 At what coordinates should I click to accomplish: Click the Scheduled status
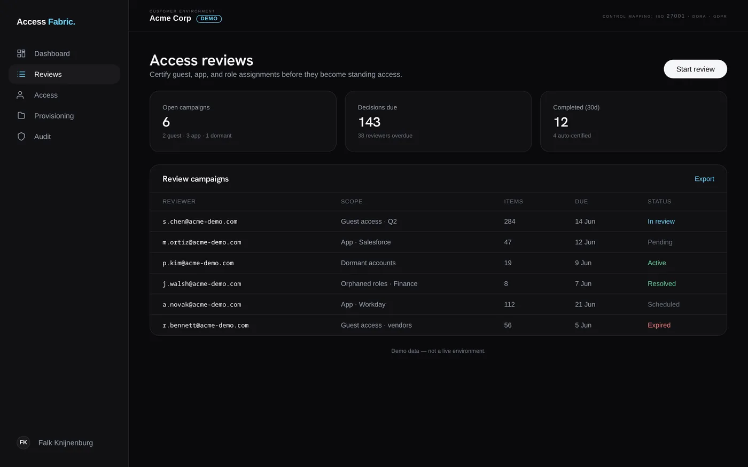[x=664, y=305]
